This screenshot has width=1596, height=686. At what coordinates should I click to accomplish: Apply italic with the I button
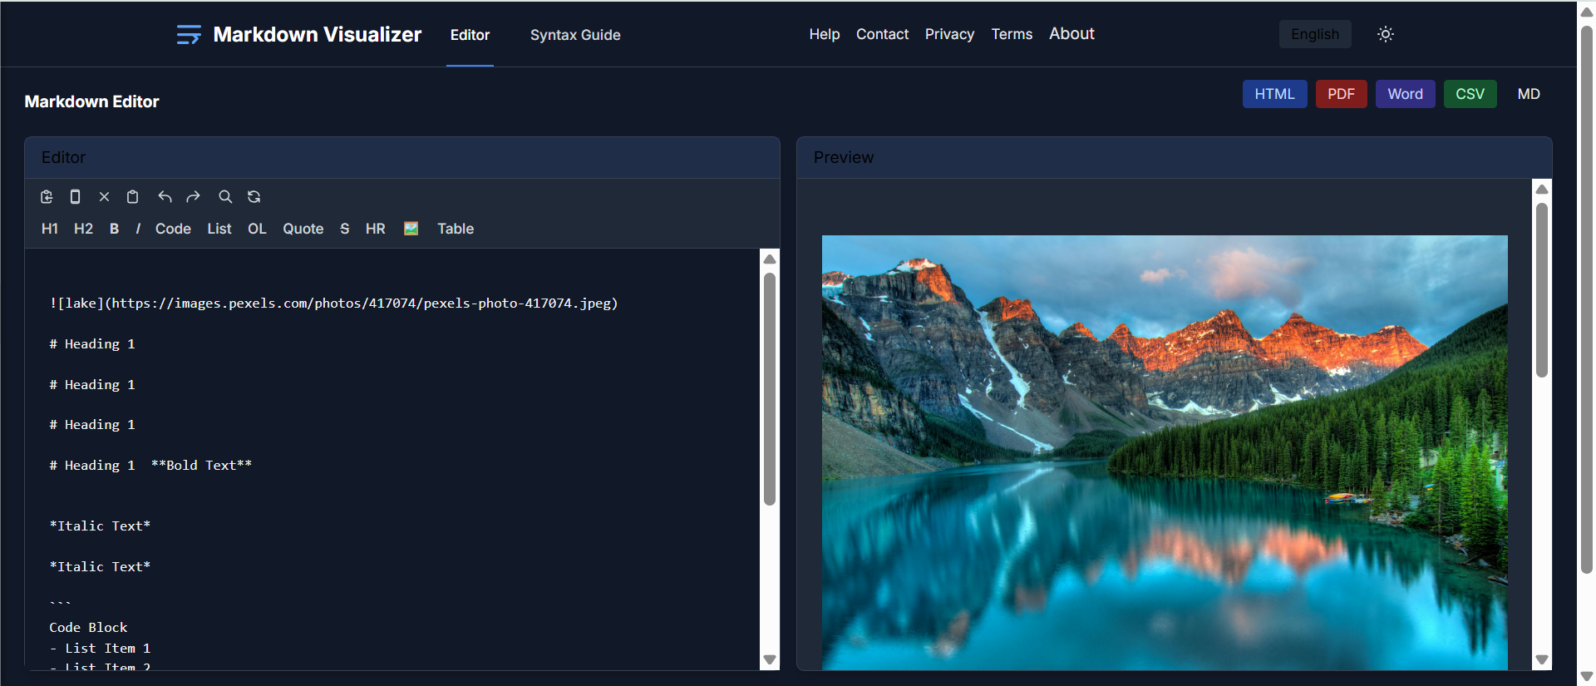138,229
